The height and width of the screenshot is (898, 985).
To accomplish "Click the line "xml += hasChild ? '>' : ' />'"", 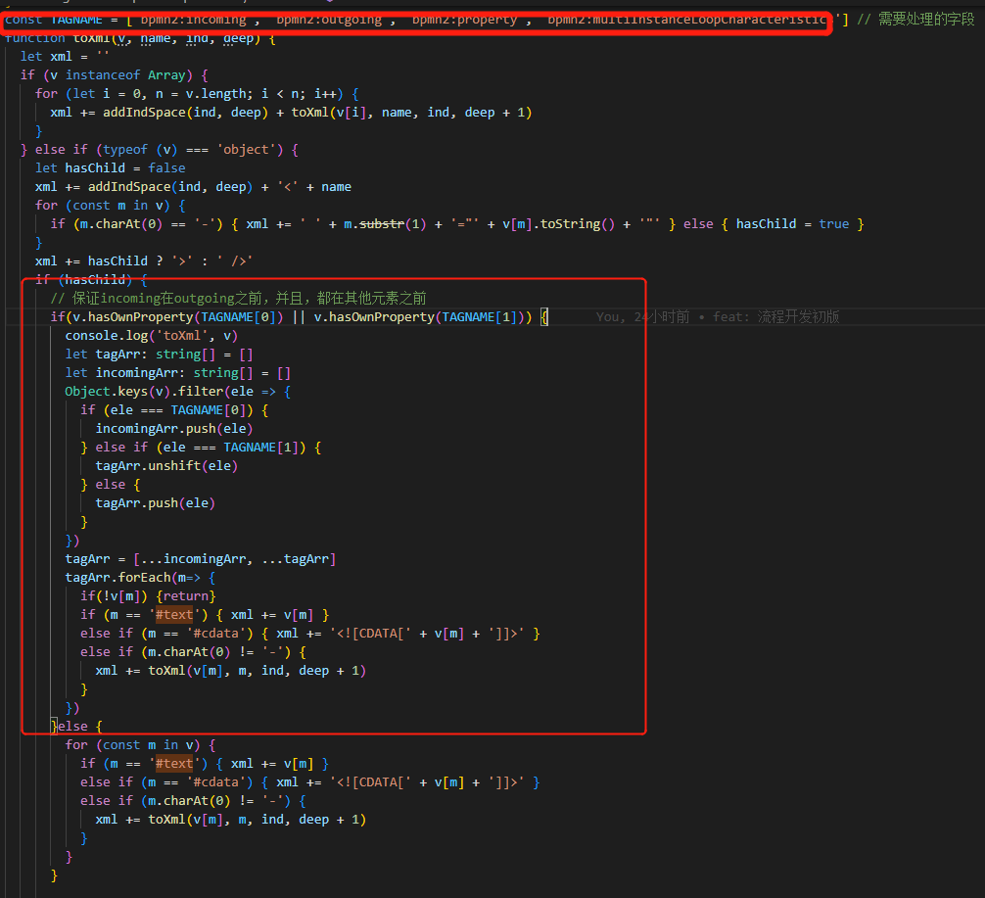I will tap(144, 261).
